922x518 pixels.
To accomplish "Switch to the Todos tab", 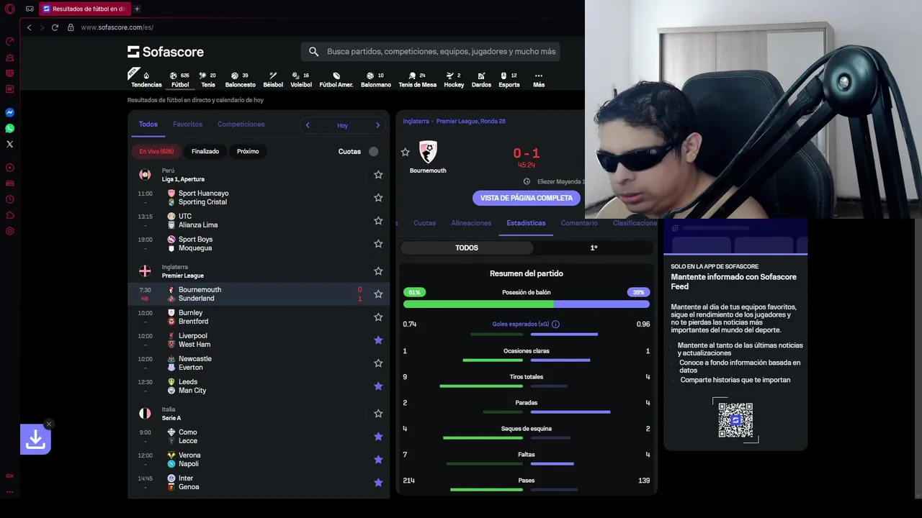I will 148,124.
